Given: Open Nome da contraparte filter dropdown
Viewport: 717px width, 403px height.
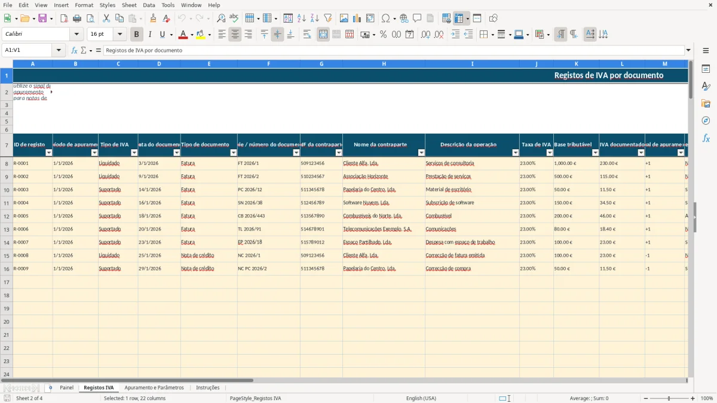Looking at the screenshot, I should tap(420, 153).
